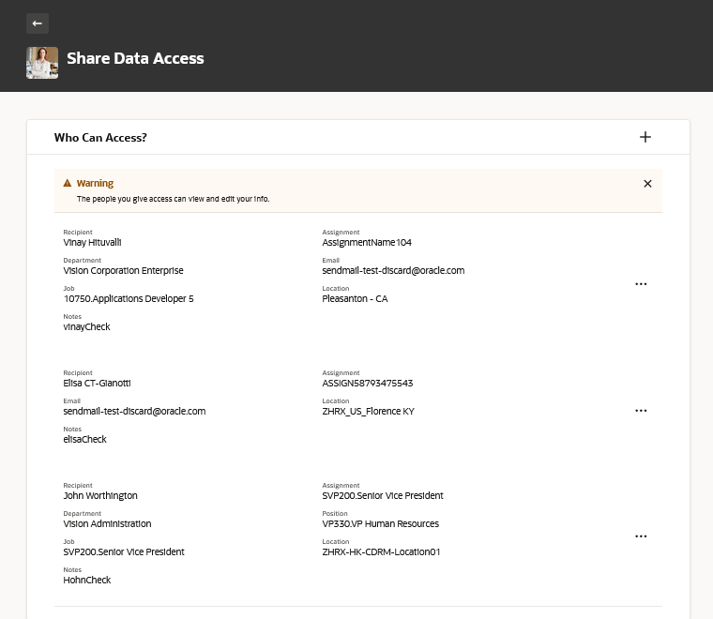Image resolution: width=713 pixels, height=619 pixels.
Task: Open actions menu for Elisa CT-Gianotti
Action: click(x=641, y=411)
